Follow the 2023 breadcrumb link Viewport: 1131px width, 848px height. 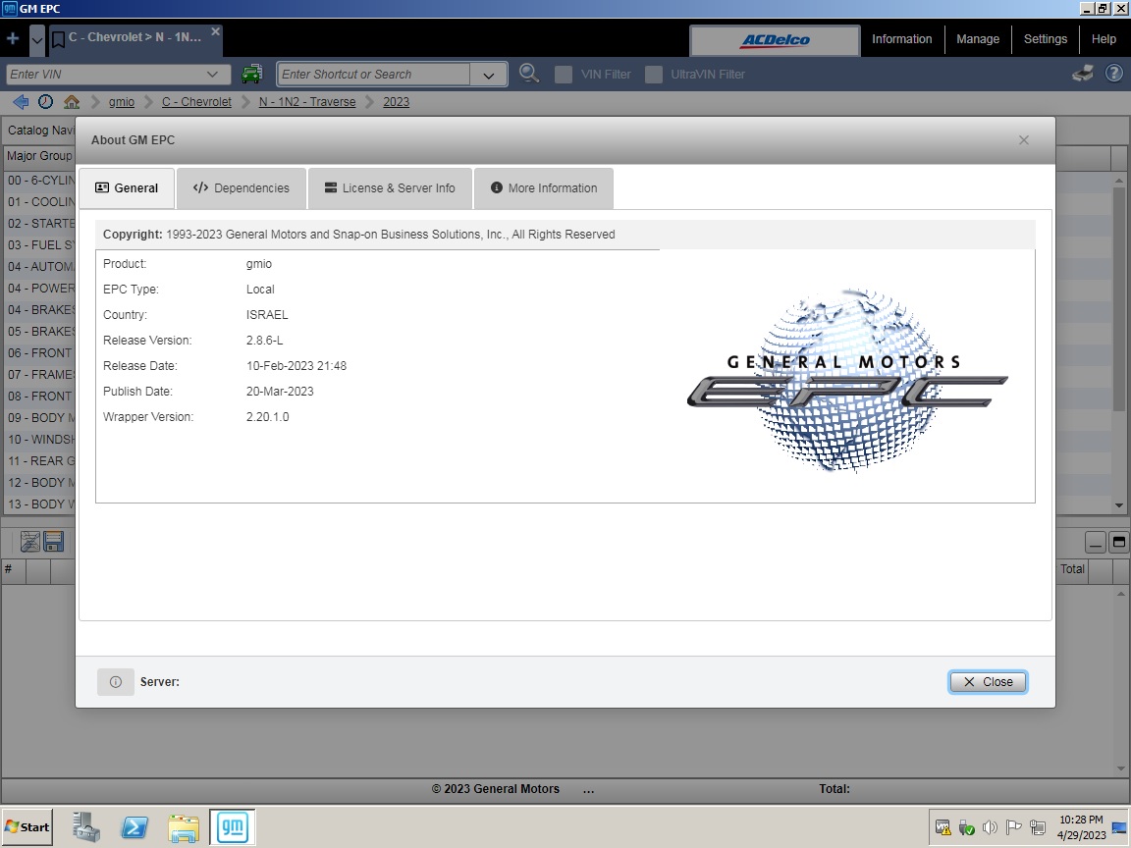(x=396, y=102)
